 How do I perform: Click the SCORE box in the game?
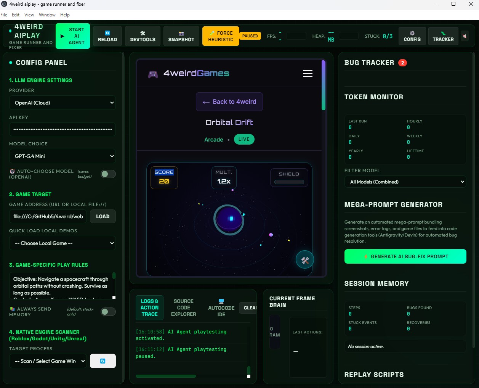click(164, 177)
